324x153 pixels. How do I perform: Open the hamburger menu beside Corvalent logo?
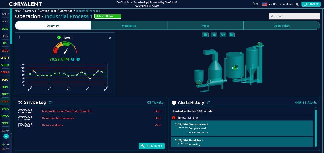click(x=5, y=4)
